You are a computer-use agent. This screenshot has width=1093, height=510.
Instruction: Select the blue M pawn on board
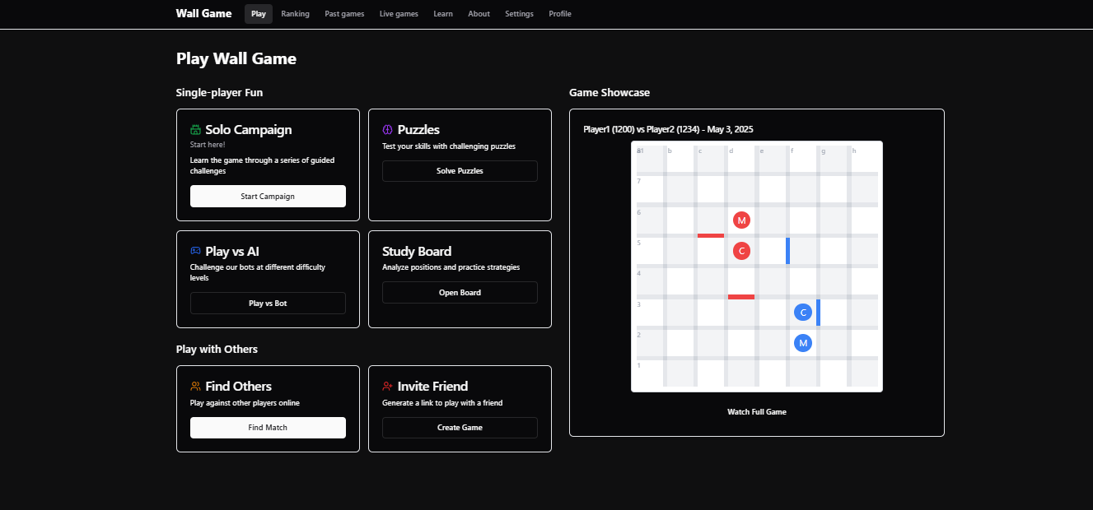[803, 343]
